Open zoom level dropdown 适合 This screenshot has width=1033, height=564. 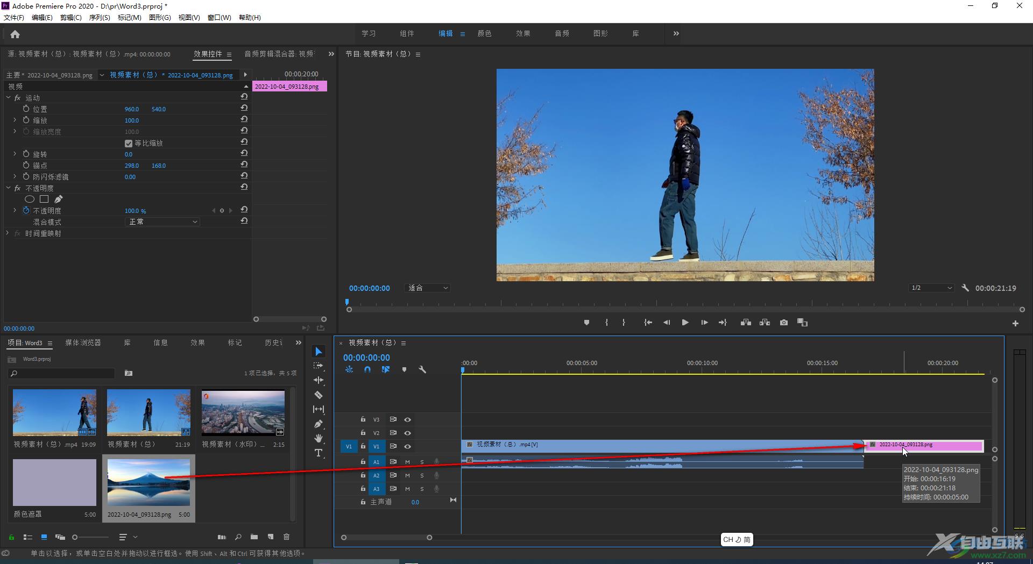(x=427, y=288)
